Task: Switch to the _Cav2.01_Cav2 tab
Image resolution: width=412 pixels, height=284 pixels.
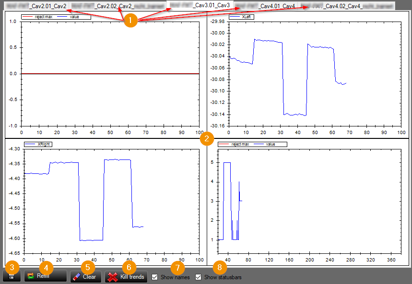Action: (36, 6)
